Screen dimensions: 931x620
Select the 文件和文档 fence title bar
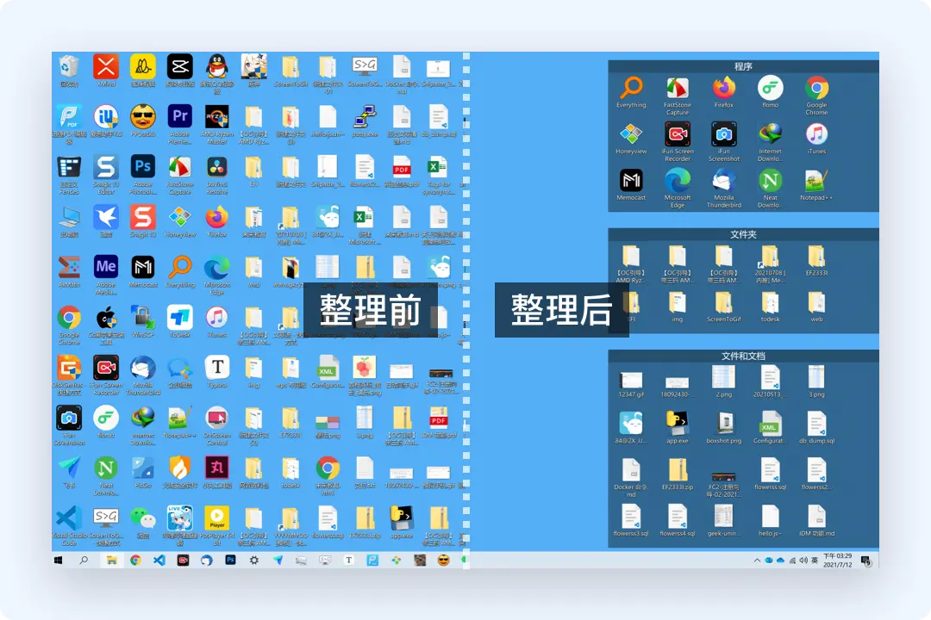743,356
